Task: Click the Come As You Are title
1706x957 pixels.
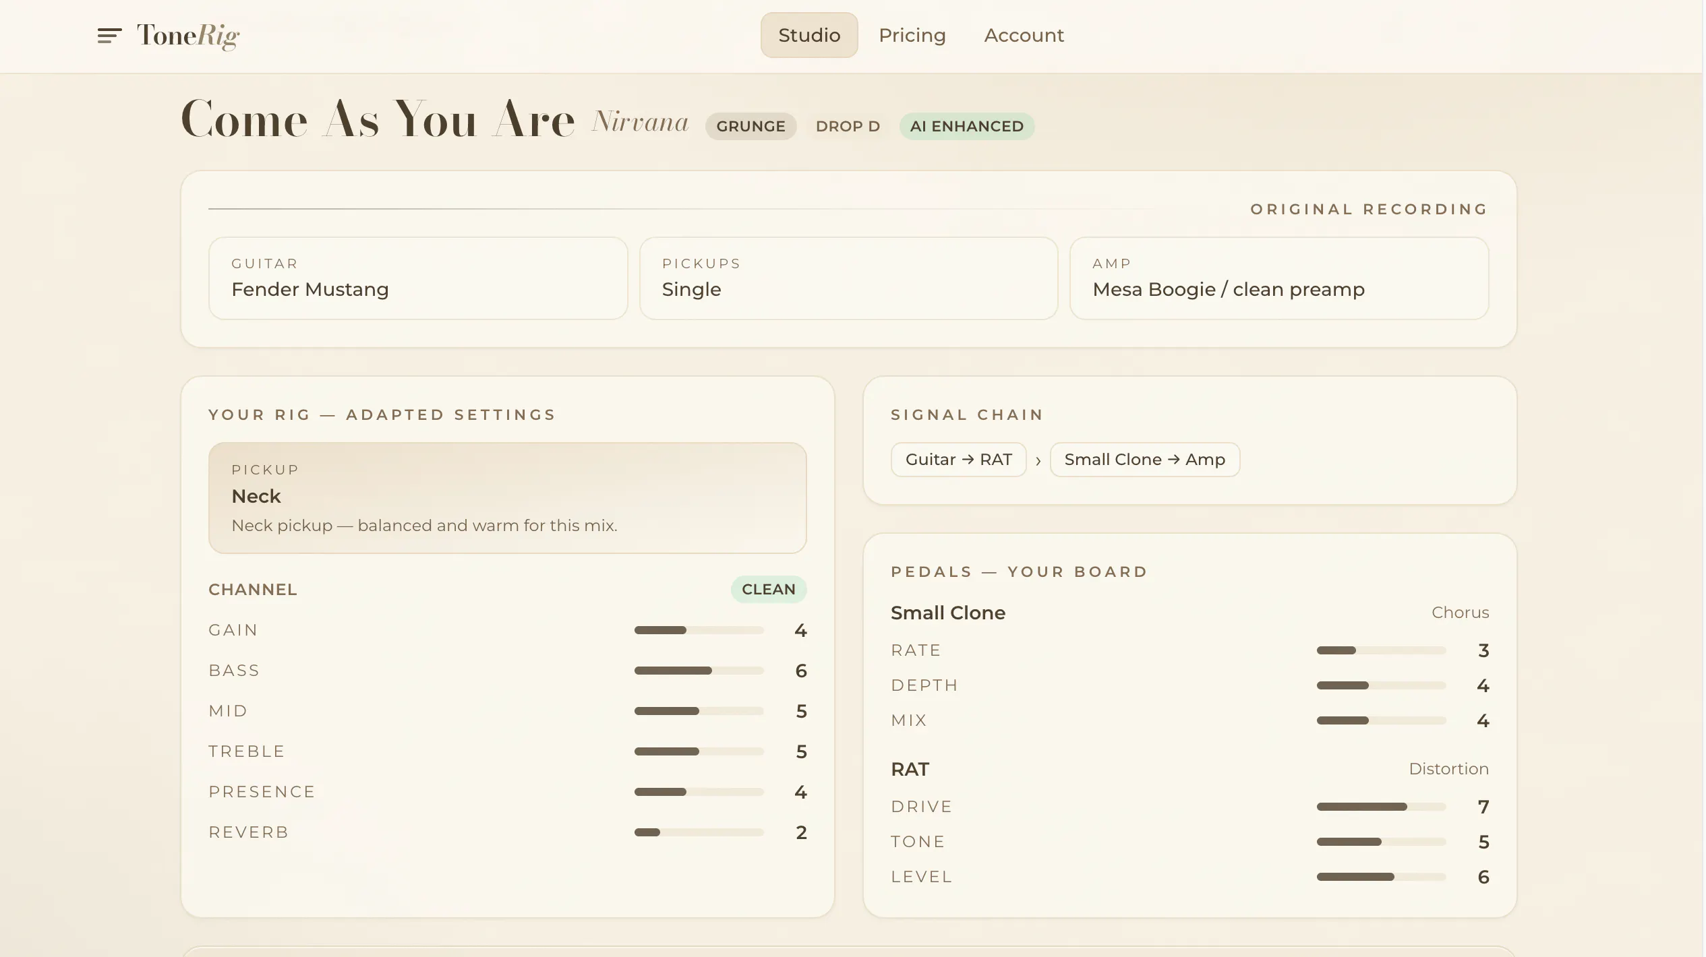Action: 378,119
